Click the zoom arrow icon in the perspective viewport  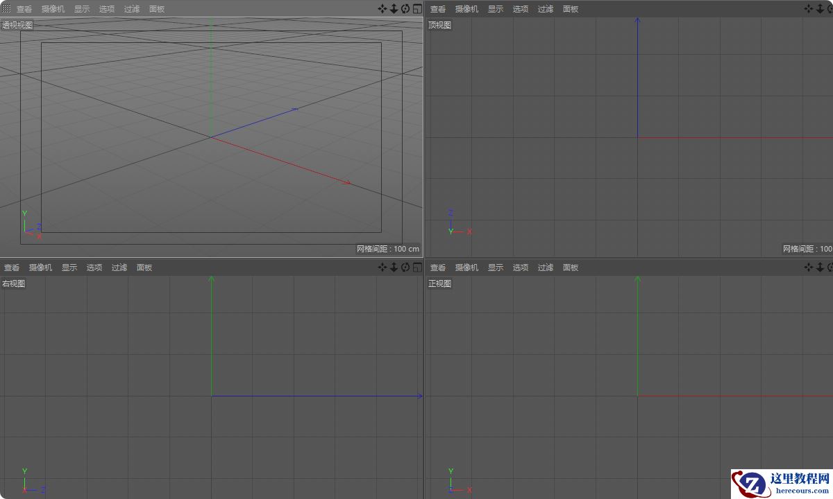[394, 9]
